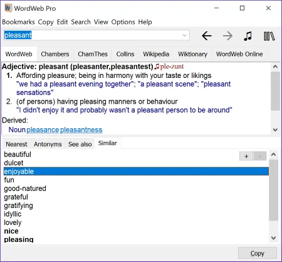Open the dictionary books icon
This screenshot has height=262, width=282.
tap(269, 36)
